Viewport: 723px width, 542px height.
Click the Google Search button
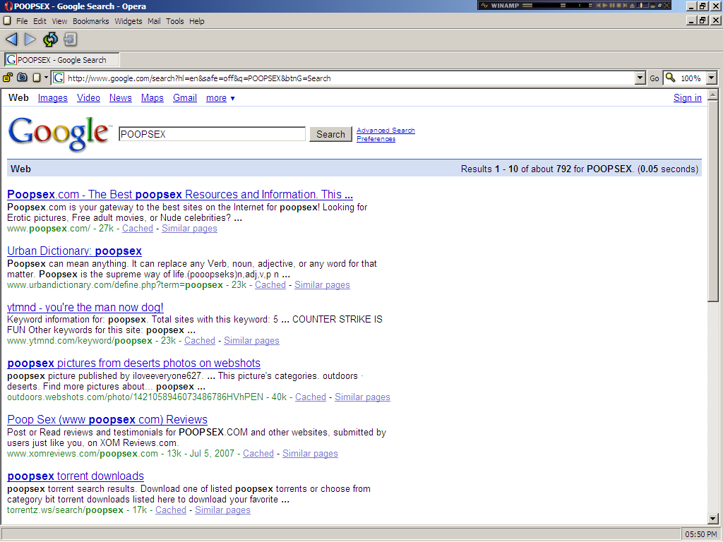(x=330, y=134)
